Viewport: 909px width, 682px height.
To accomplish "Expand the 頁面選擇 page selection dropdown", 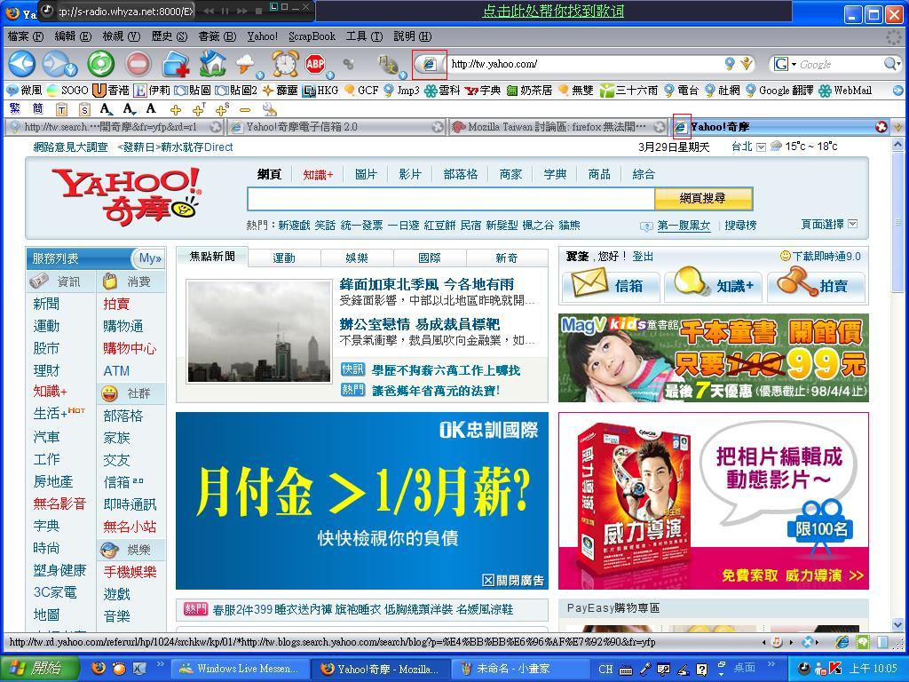I will coord(852,224).
